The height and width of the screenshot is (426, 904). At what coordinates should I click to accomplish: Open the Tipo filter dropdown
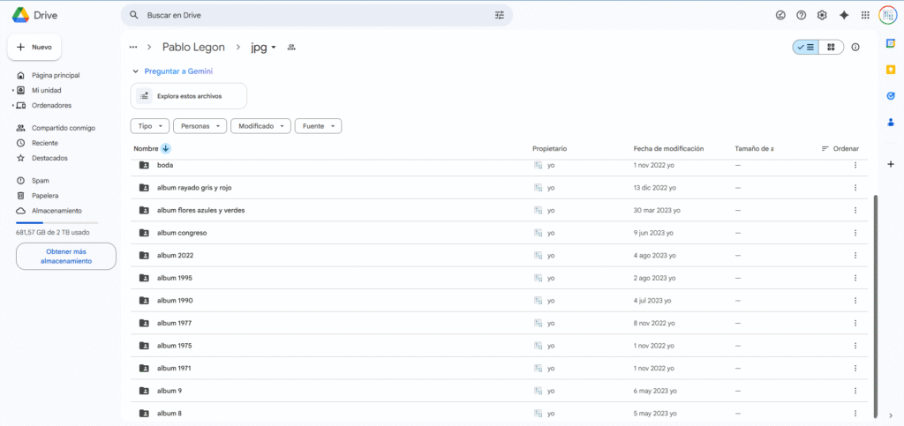click(150, 126)
